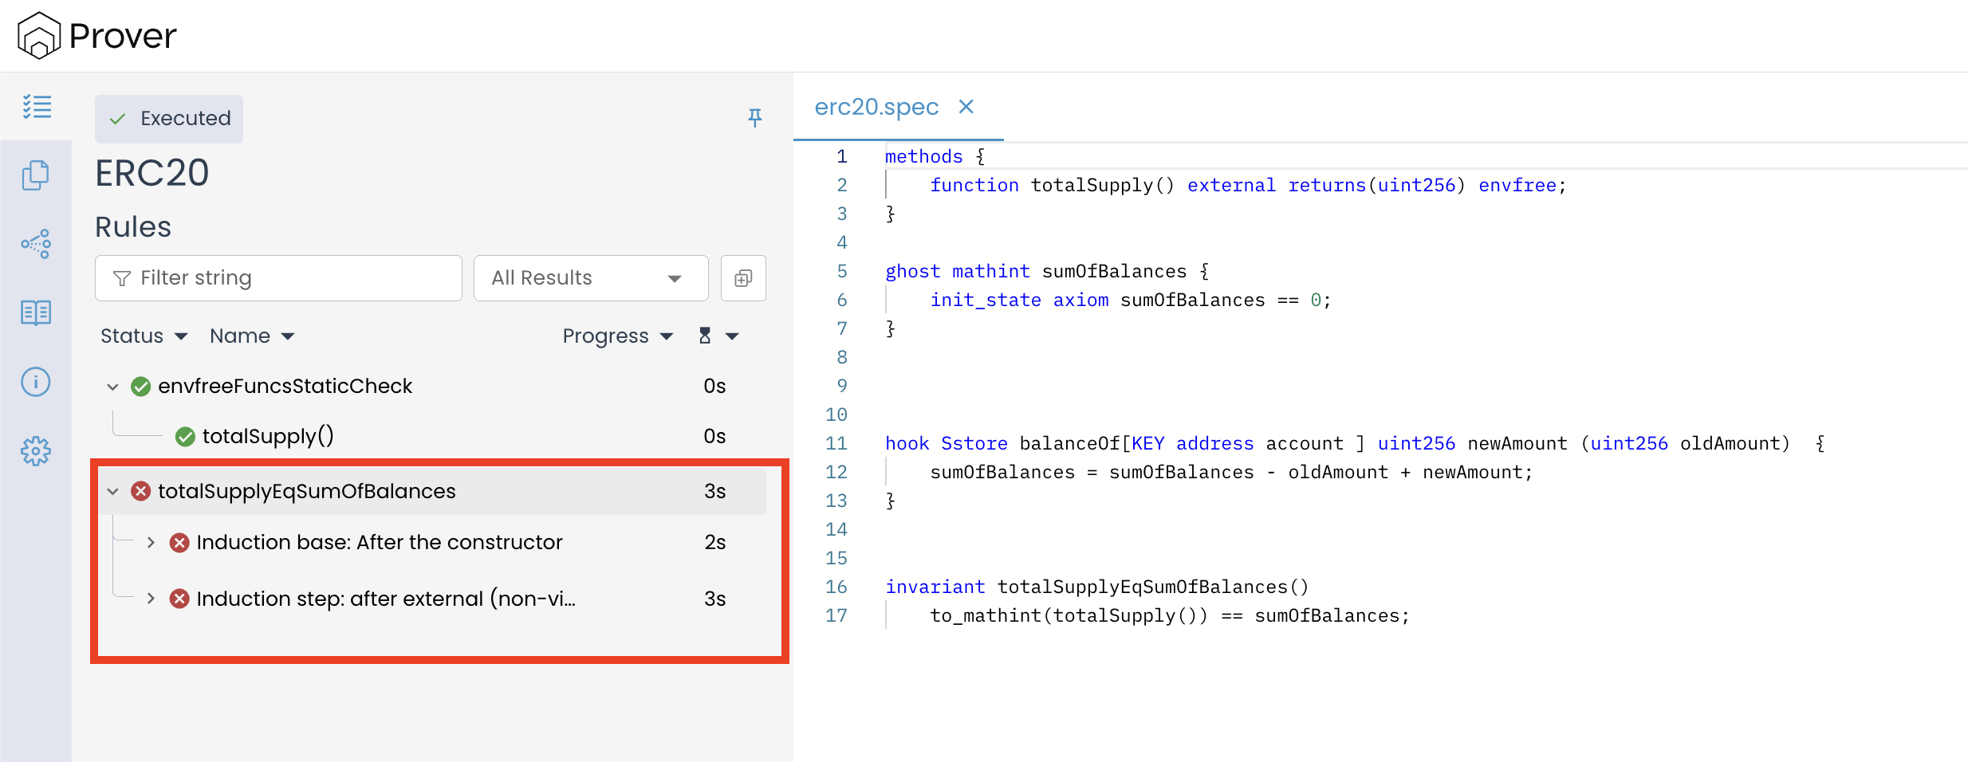Click the pin icon in rules panel
This screenshot has height=762, width=1968.
(754, 118)
